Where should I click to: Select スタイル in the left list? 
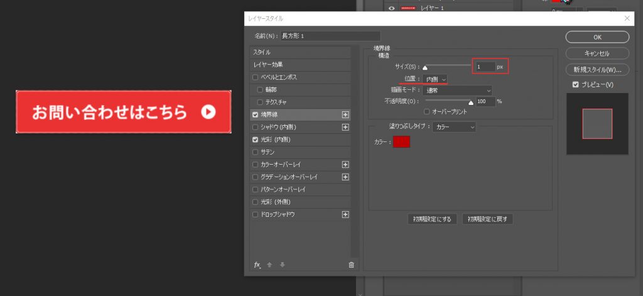[x=299, y=52]
